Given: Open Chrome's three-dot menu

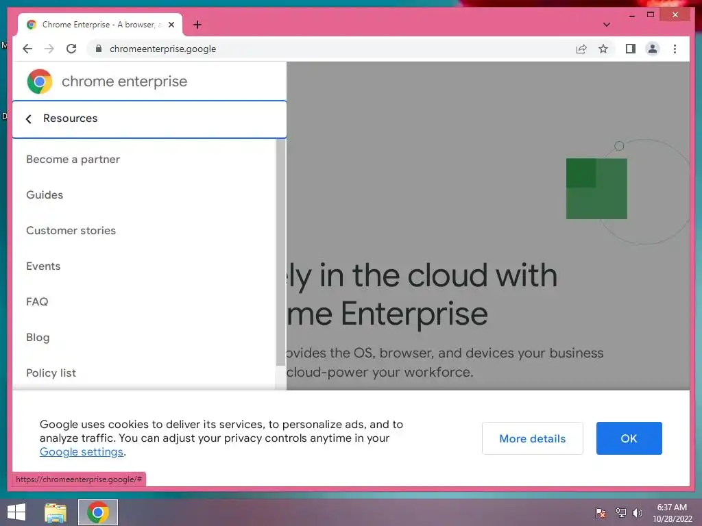Looking at the screenshot, I should click(675, 49).
